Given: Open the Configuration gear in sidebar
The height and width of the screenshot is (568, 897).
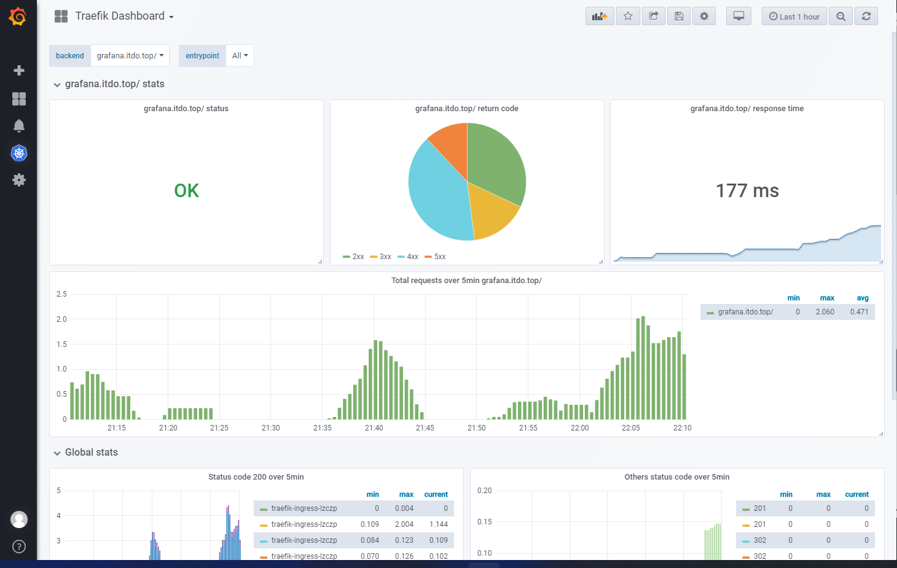Looking at the screenshot, I should pyautogui.click(x=19, y=180).
